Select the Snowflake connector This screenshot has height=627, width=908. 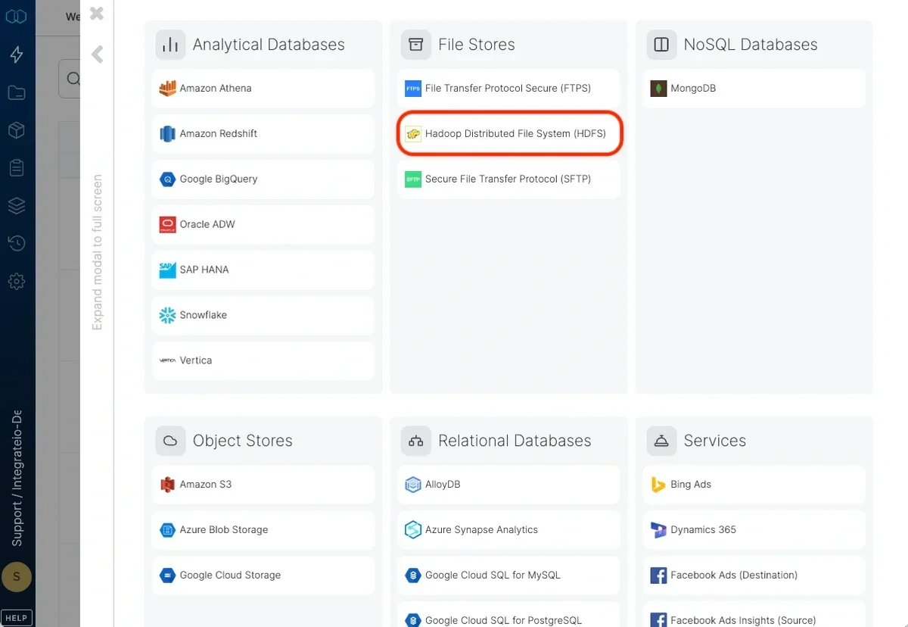pyautogui.click(x=263, y=315)
